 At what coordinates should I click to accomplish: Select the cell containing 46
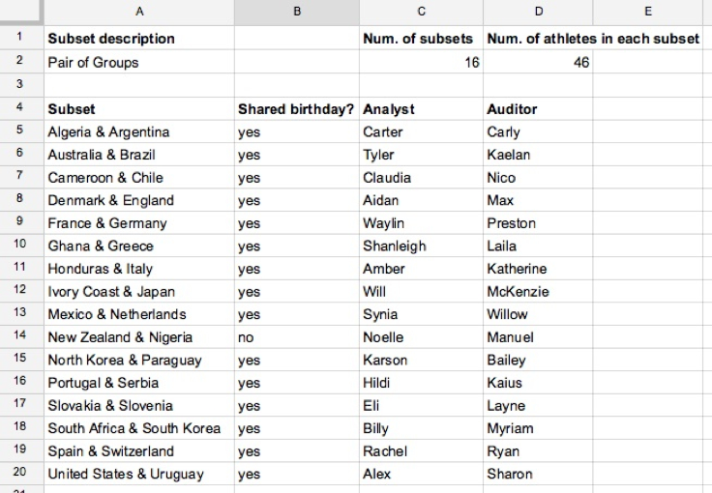point(538,63)
